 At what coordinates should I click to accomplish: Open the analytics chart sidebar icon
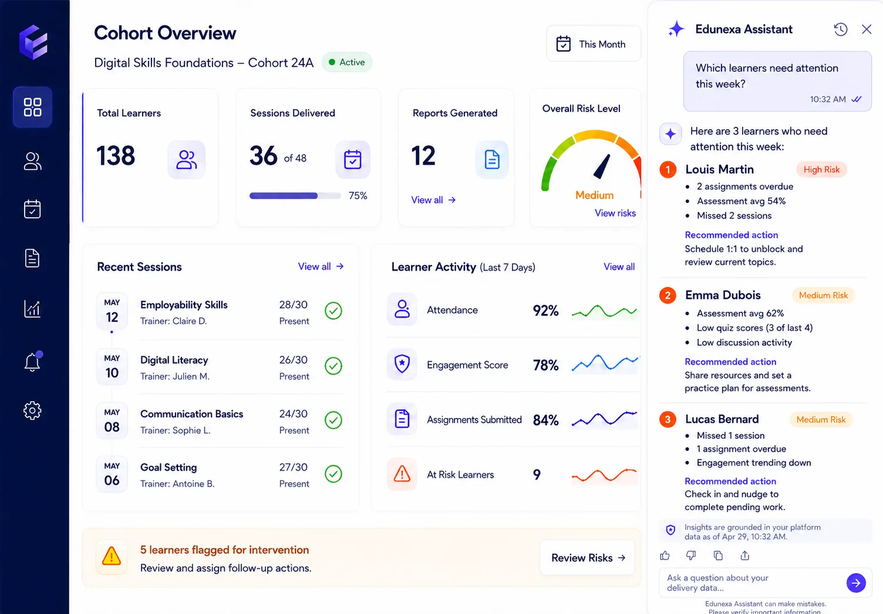coord(32,308)
